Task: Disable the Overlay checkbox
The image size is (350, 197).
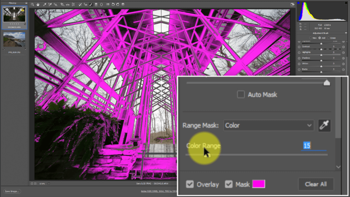Action: point(190,184)
